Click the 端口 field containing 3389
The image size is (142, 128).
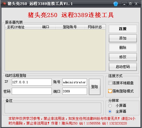75,91
